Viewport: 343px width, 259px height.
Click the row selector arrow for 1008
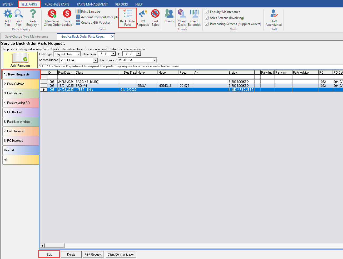(44, 90)
